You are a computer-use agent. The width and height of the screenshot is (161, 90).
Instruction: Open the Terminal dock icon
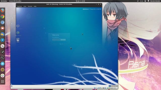coord(3,58)
